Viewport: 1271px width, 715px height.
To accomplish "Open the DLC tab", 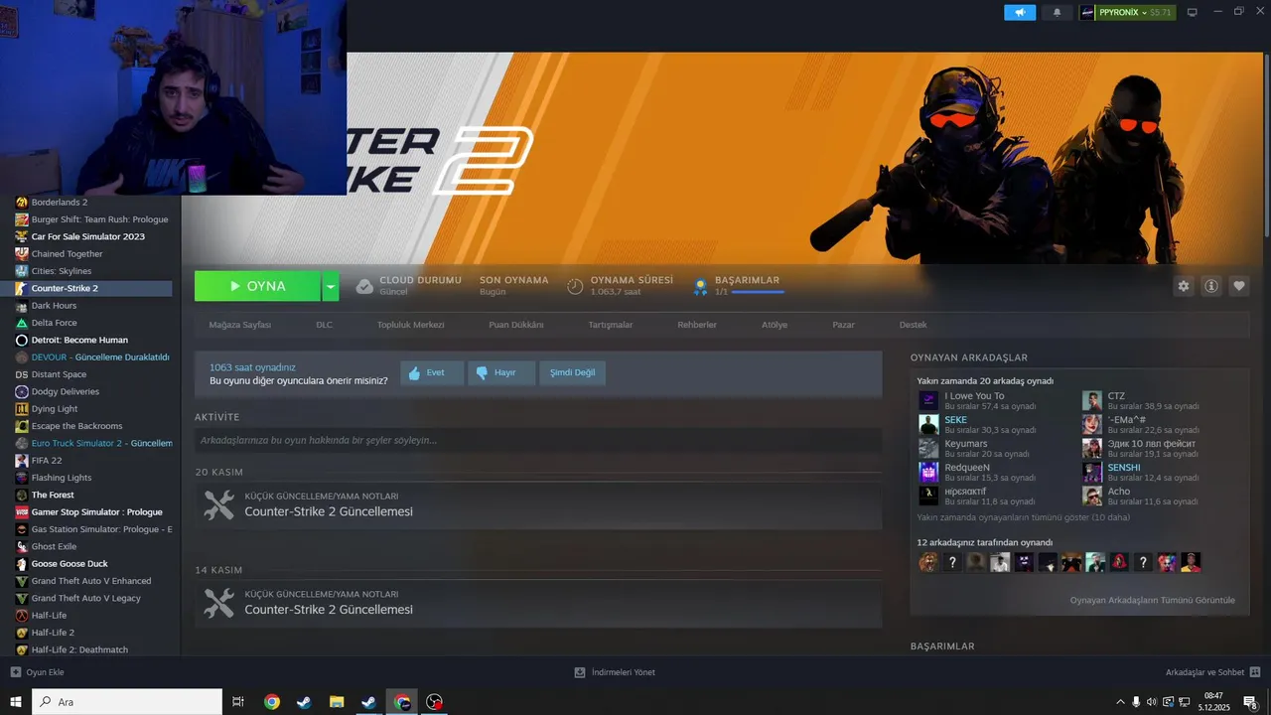I will point(325,325).
